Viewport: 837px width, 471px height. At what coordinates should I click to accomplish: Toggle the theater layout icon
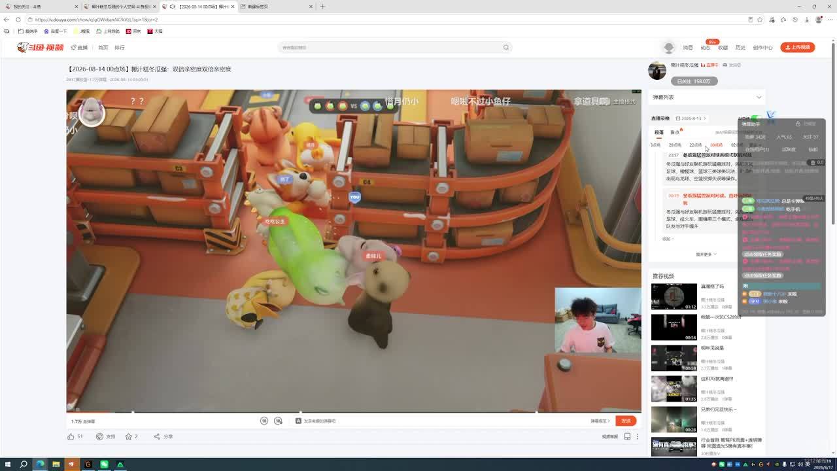coord(627,436)
